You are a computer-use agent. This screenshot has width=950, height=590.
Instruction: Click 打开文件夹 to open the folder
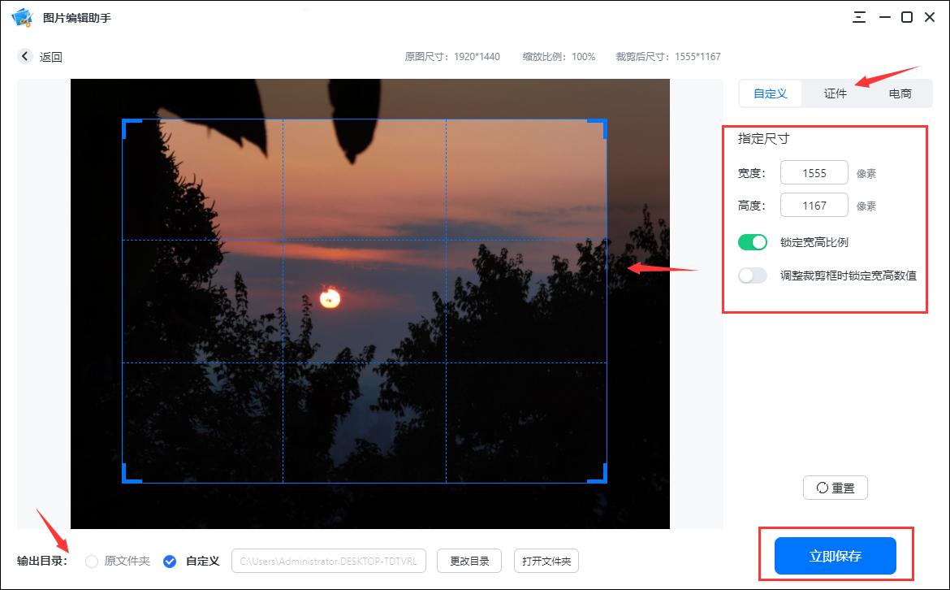point(546,561)
